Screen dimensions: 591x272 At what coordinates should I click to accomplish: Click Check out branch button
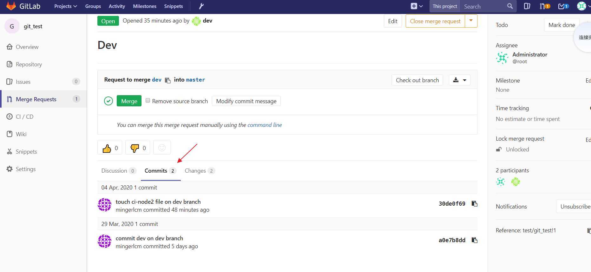click(x=417, y=80)
